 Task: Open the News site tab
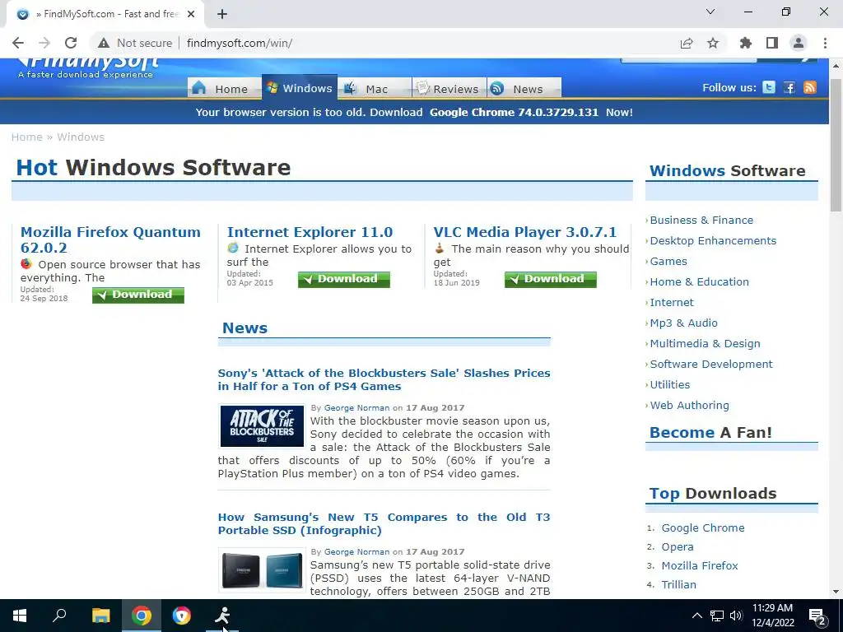(524, 88)
